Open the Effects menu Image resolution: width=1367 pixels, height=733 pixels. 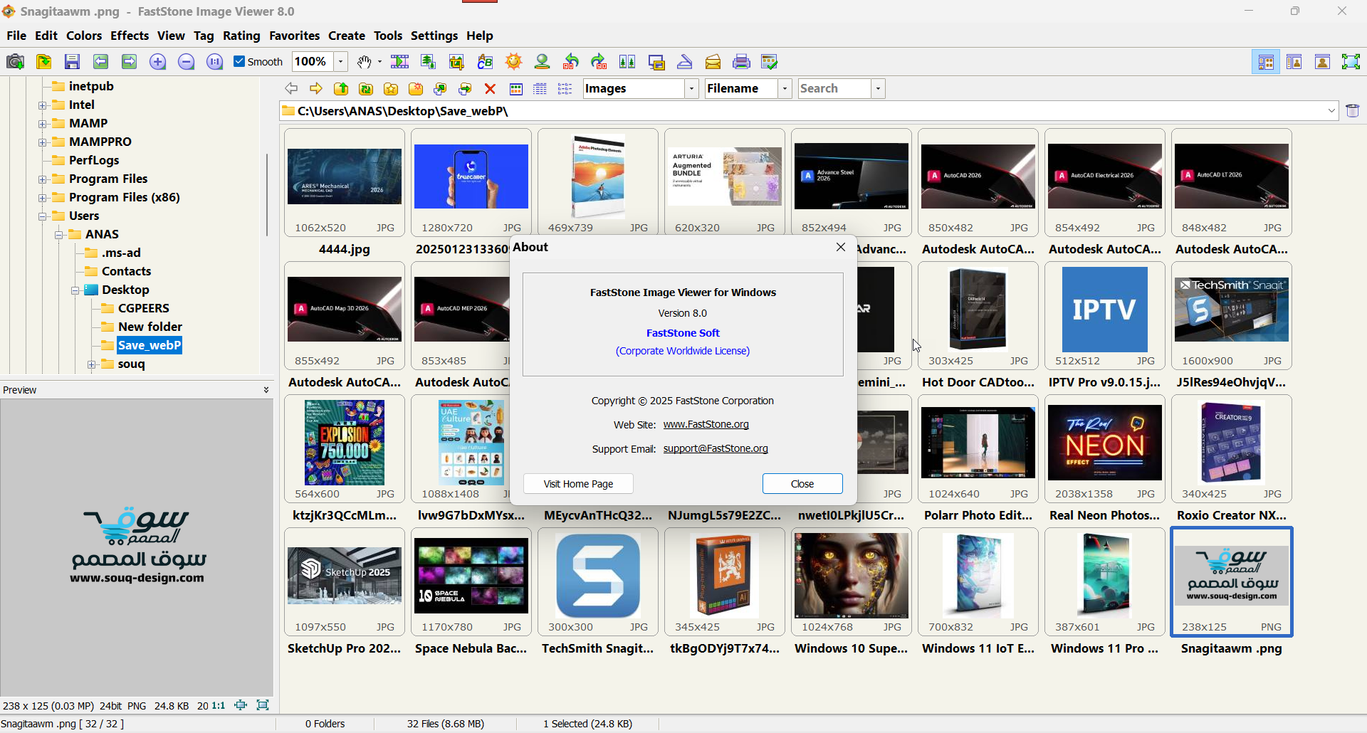pyautogui.click(x=130, y=36)
